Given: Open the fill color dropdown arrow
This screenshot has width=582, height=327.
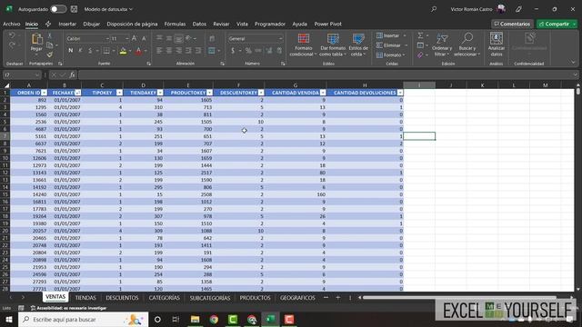Looking at the screenshot, I should pyautogui.click(x=130, y=51).
